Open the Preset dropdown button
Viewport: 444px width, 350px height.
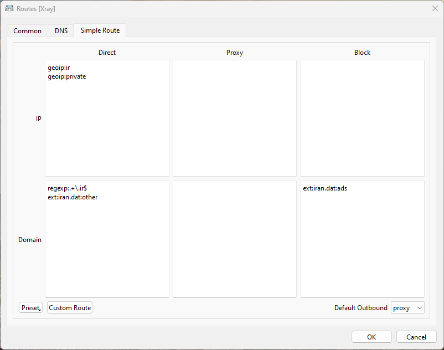tap(30, 307)
